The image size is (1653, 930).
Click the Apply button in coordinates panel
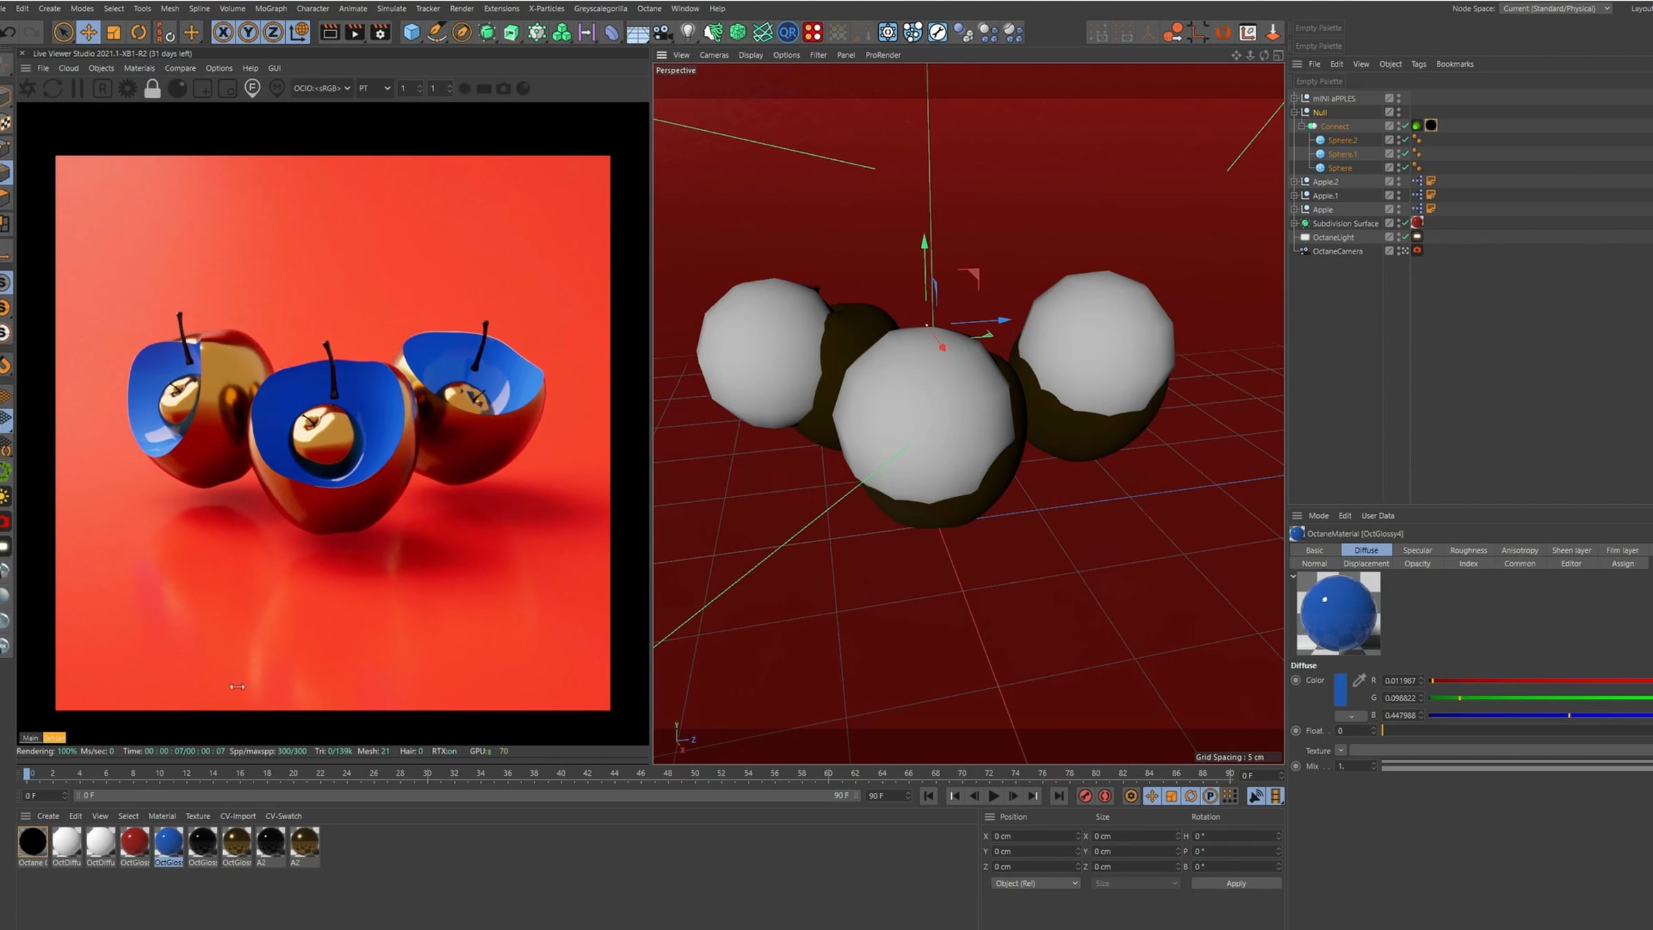coord(1236,884)
